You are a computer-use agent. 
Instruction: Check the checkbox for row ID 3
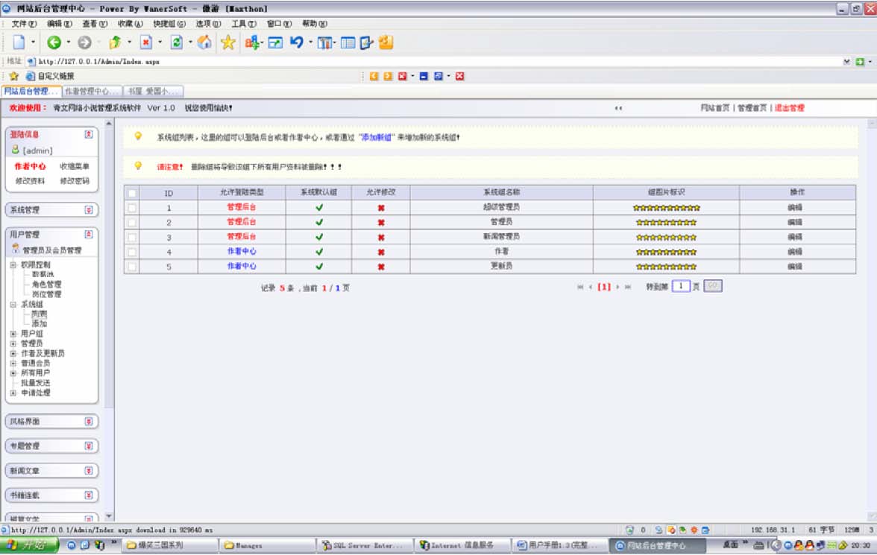(x=132, y=238)
